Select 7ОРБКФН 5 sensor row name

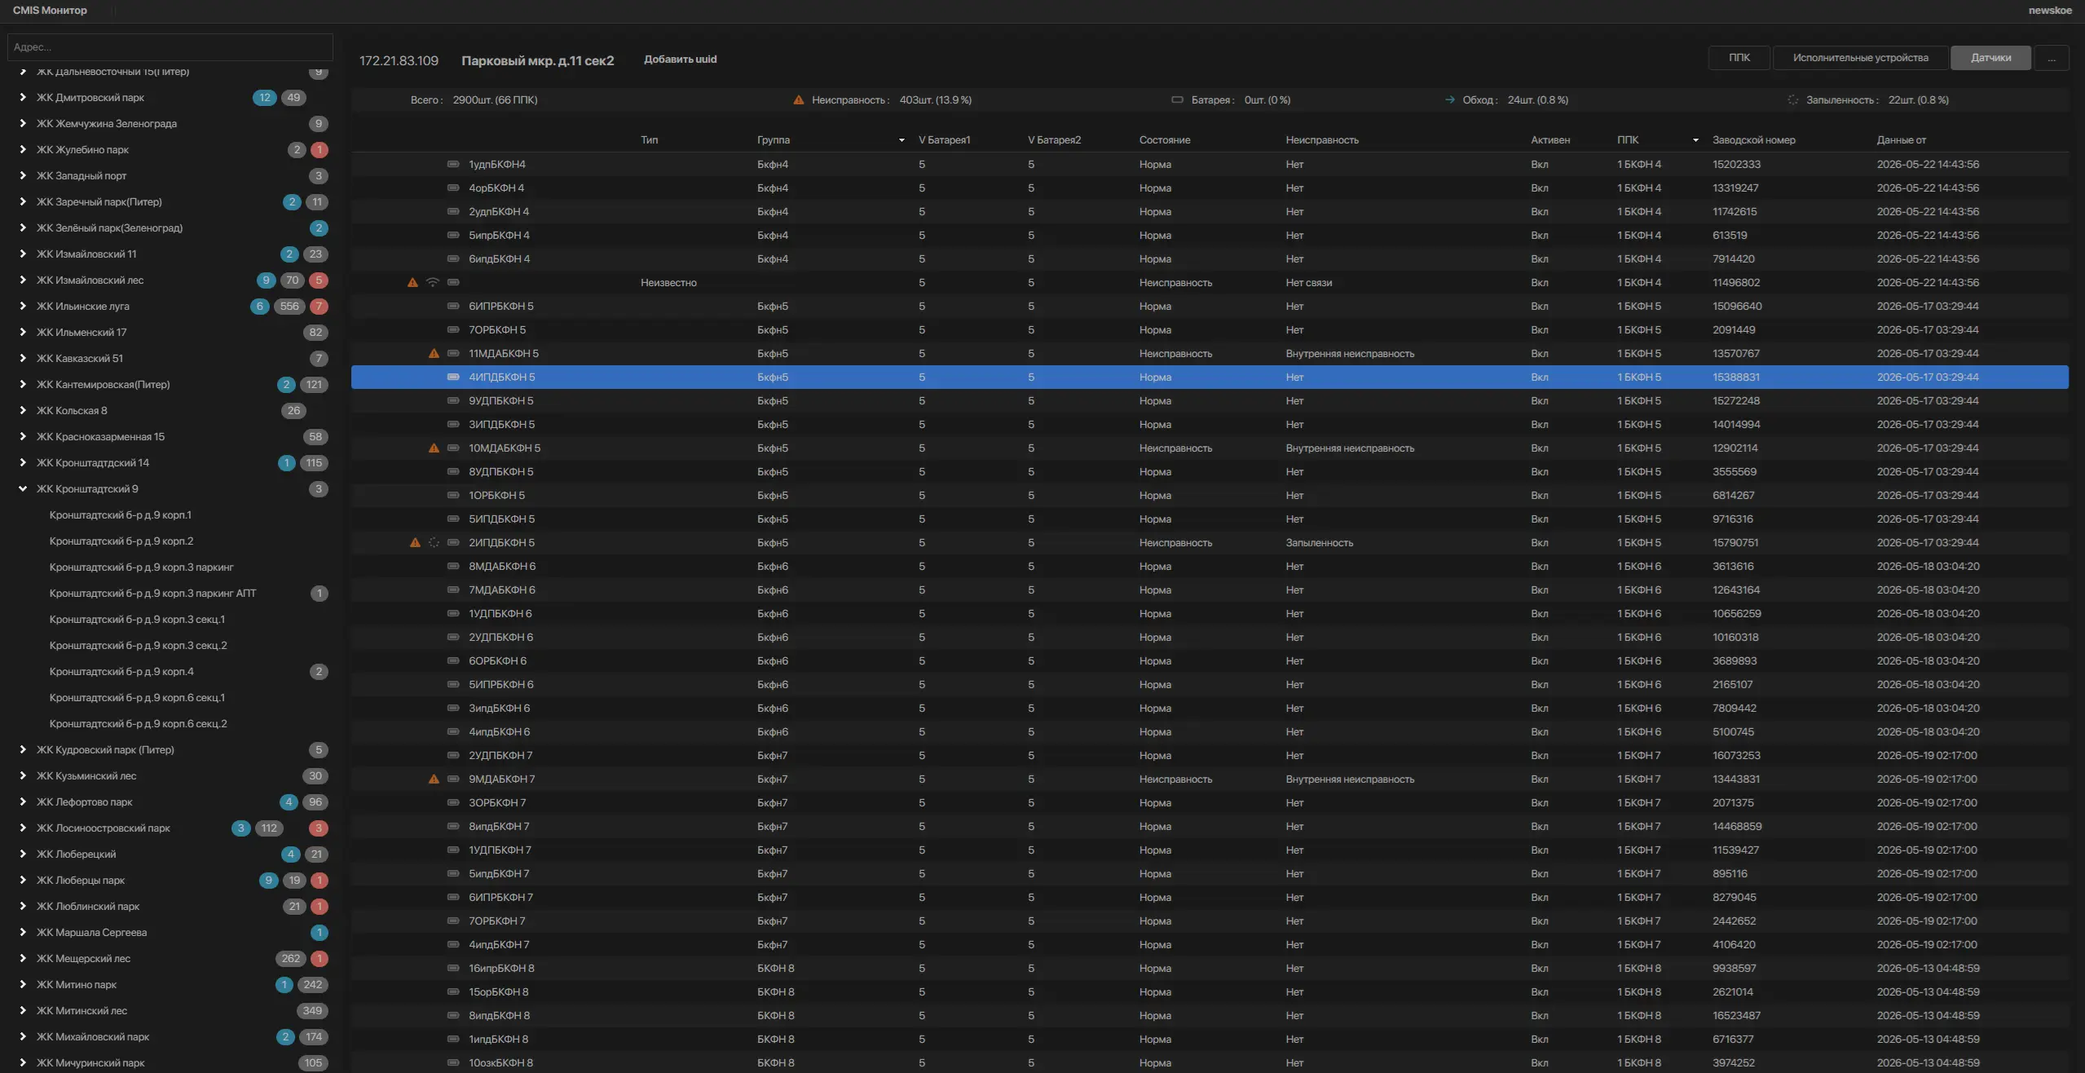tap(496, 330)
